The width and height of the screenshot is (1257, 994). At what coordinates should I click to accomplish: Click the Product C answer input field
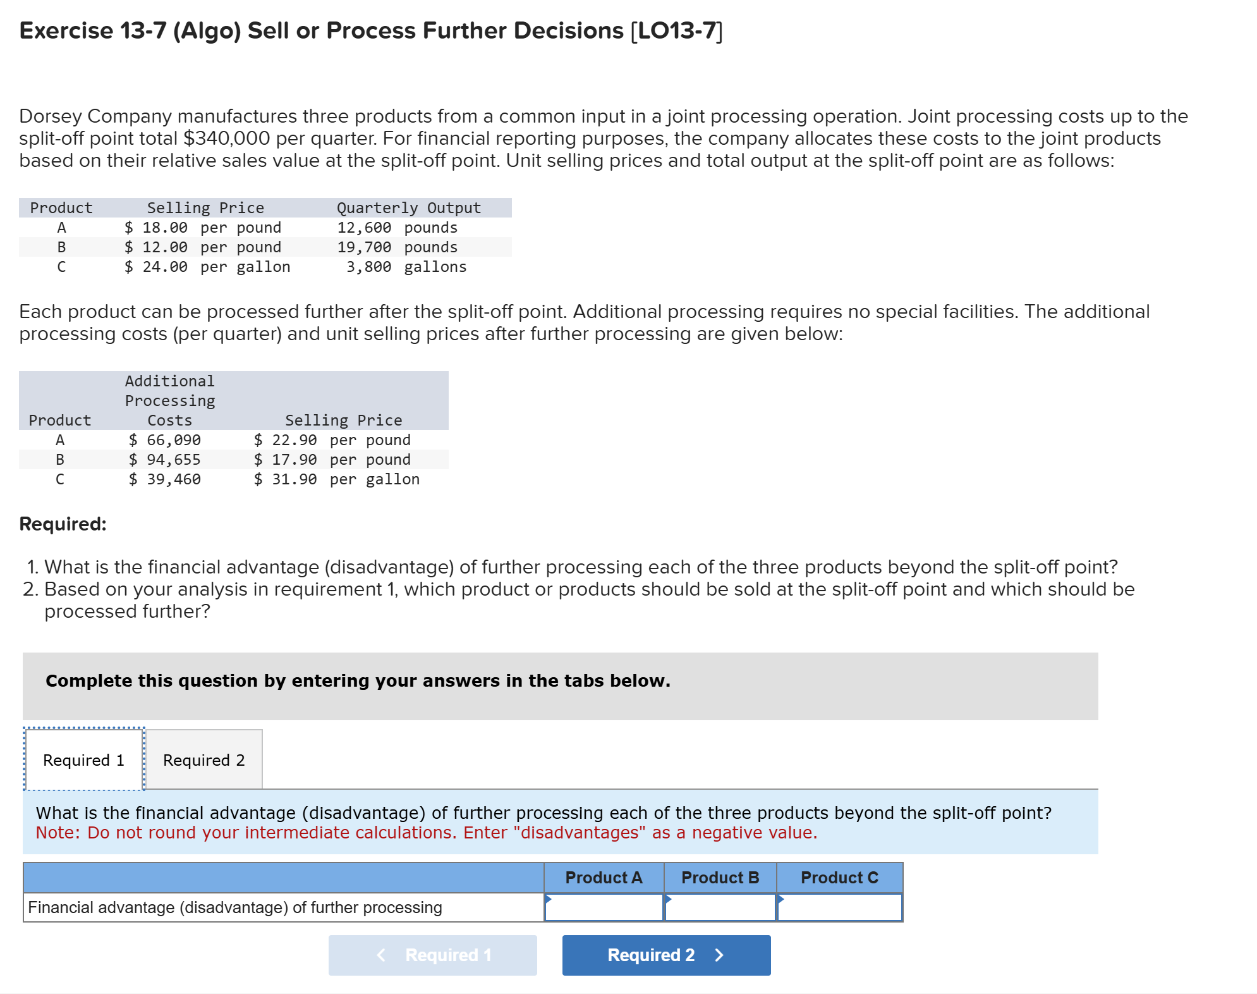coord(839,909)
